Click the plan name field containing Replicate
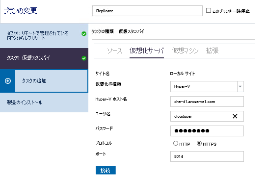Viewport: 267px width, 179px height. [x=147, y=11]
